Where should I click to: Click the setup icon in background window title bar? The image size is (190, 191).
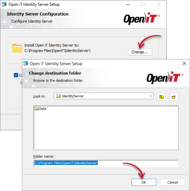pos(4,4)
